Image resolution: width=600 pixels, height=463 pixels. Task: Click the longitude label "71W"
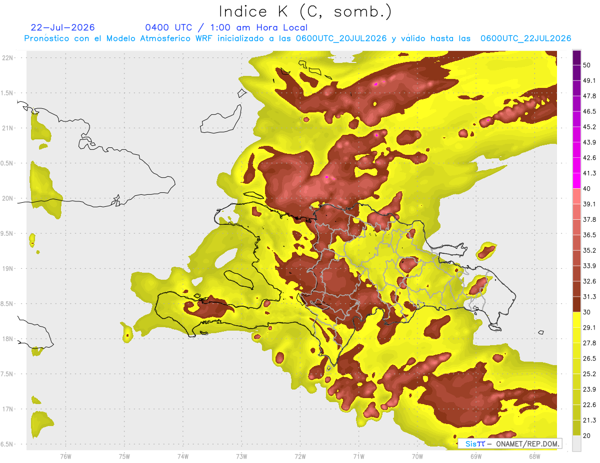[x=358, y=457]
